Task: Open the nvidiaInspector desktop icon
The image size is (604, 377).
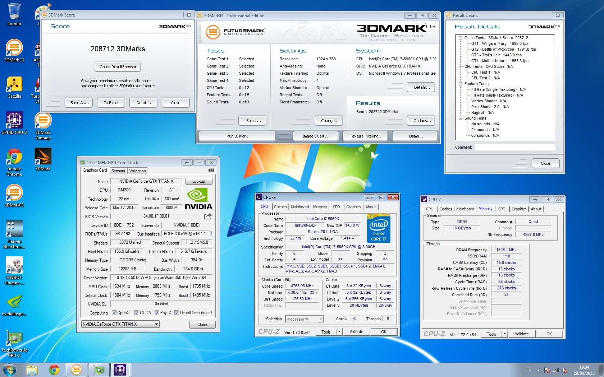Action: [x=14, y=305]
